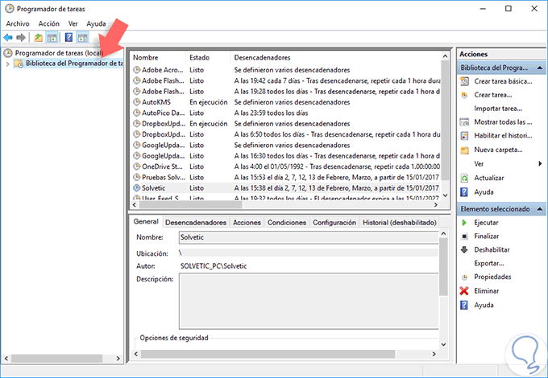Expand the Biblioteca del Programador tree node
The width and height of the screenshot is (548, 378).
7,64
